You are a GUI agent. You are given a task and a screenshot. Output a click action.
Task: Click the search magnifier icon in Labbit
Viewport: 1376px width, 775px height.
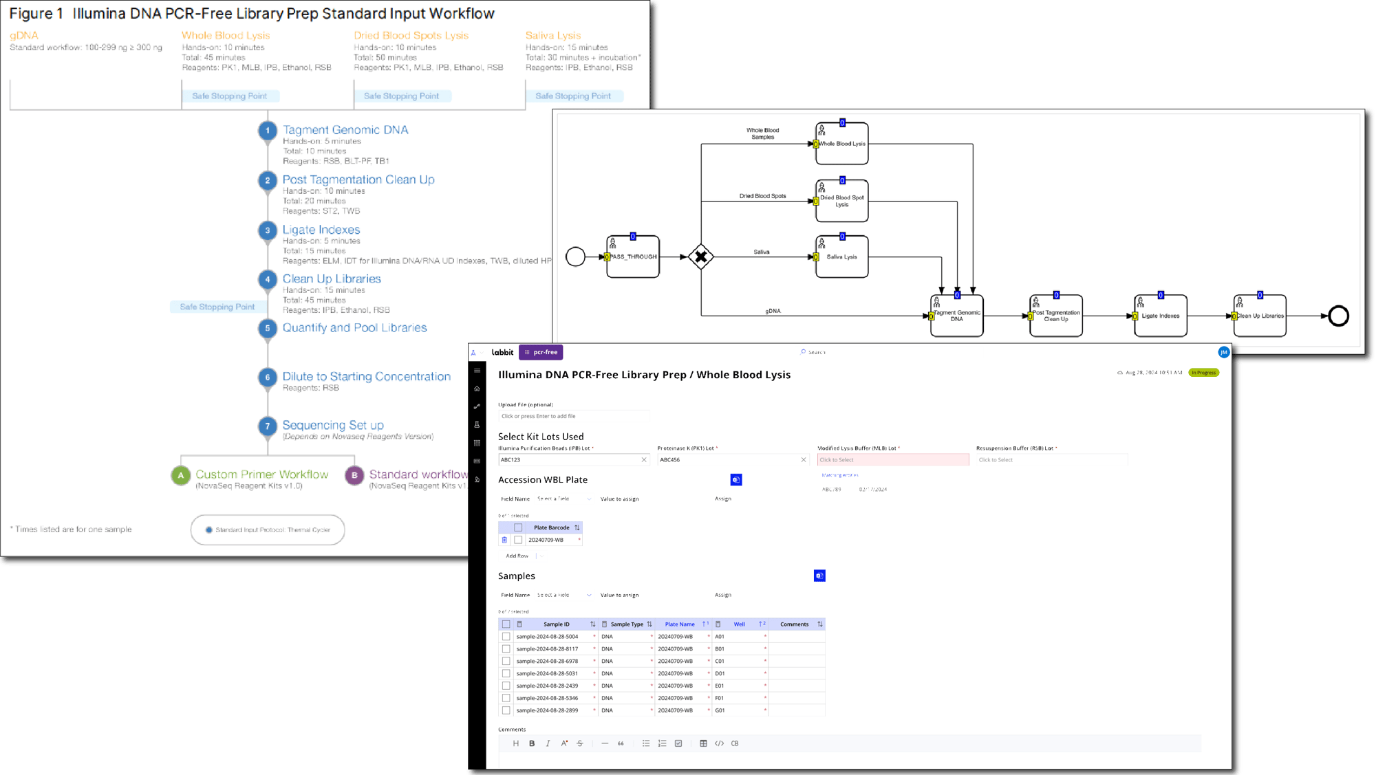pos(803,352)
